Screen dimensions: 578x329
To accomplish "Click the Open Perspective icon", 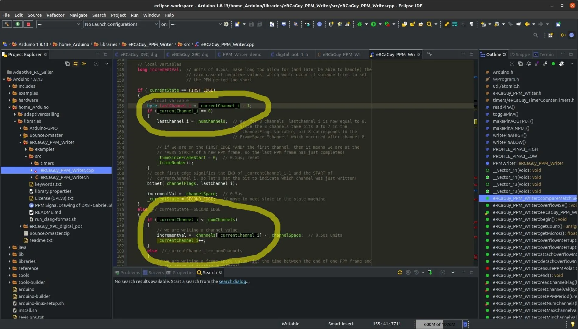I will 551,35.
